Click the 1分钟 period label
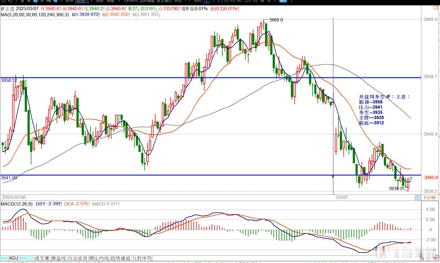440x263 pixels. pyautogui.click(x=429, y=198)
